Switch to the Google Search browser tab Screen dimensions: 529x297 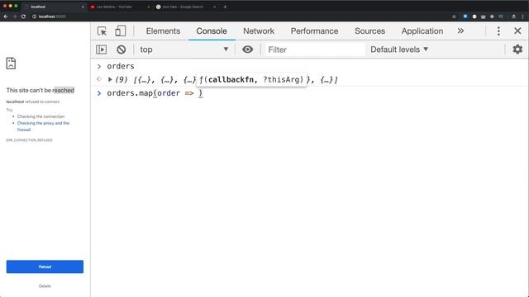[x=185, y=7]
